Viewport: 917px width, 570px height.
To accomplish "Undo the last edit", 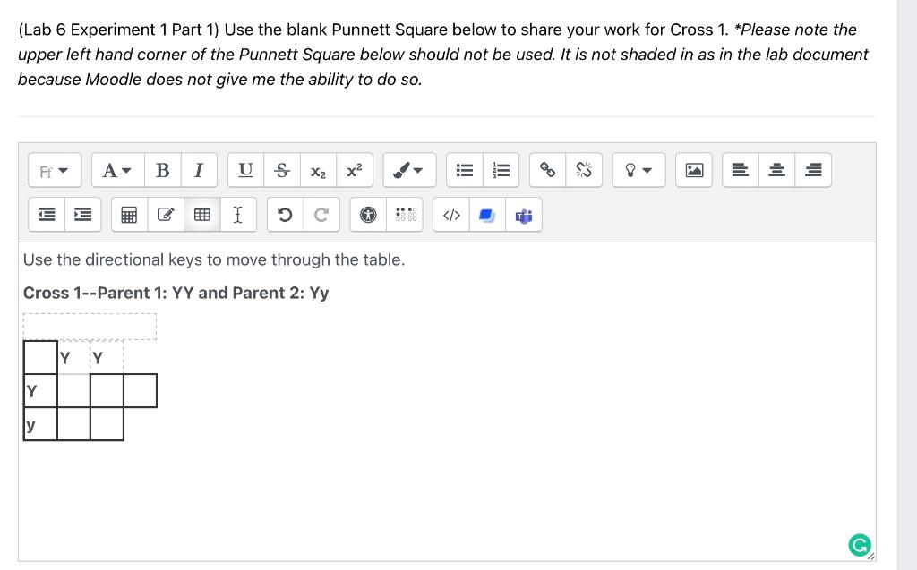I will tap(284, 214).
